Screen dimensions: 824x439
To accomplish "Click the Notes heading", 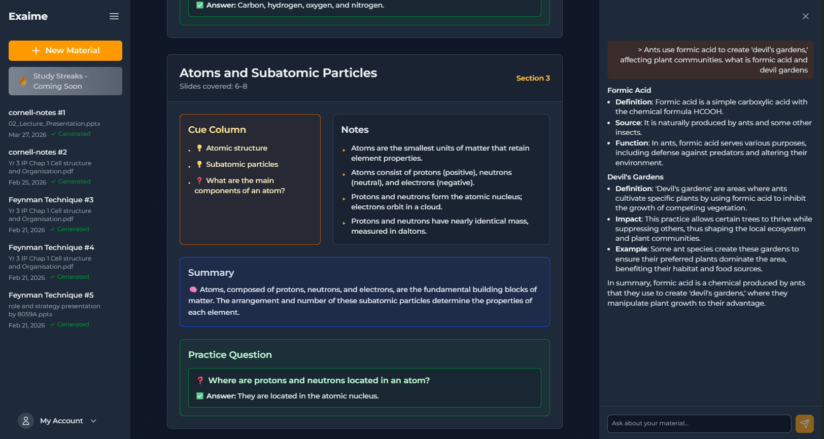I will coord(355,130).
